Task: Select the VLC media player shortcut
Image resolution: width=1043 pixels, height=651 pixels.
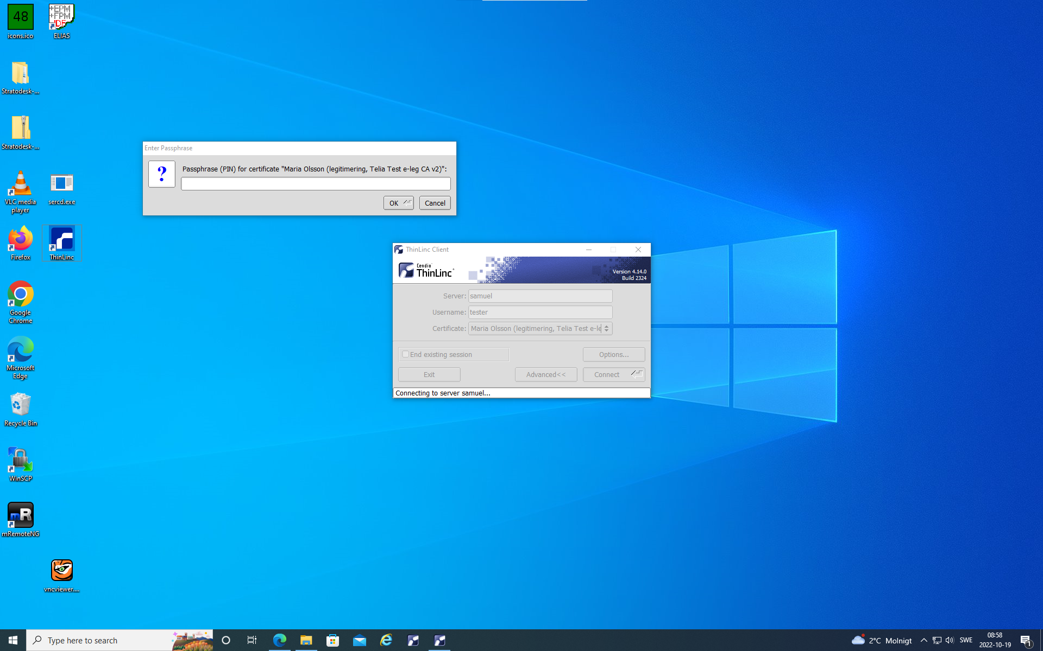Action: [x=21, y=192]
